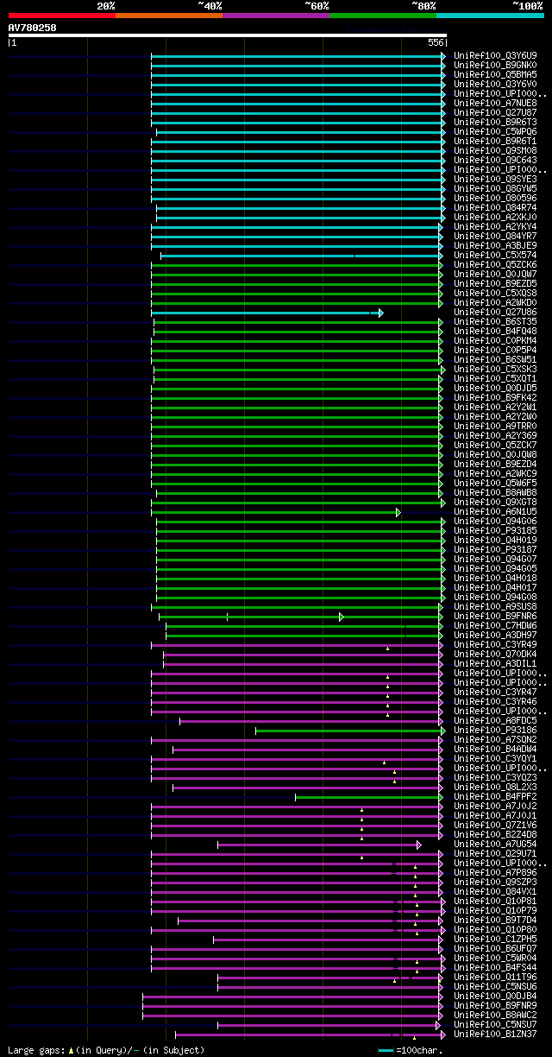Open hit UniRef100_B9GNK0

click(496, 65)
